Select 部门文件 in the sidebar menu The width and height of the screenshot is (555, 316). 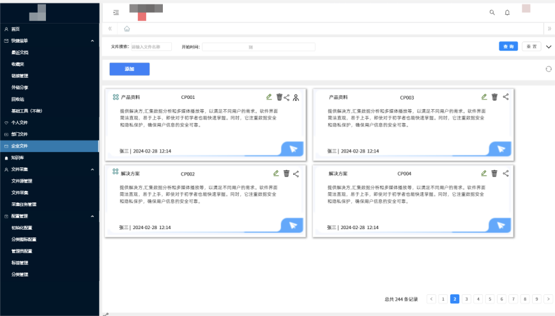20,134
